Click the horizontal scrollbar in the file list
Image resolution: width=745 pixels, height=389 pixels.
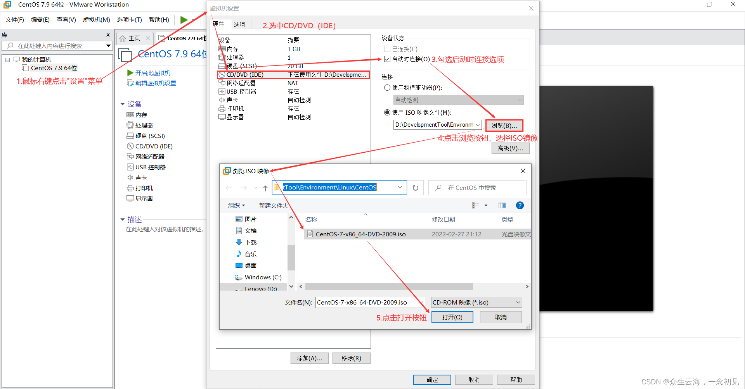pyautogui.click(x=389, y=287)
